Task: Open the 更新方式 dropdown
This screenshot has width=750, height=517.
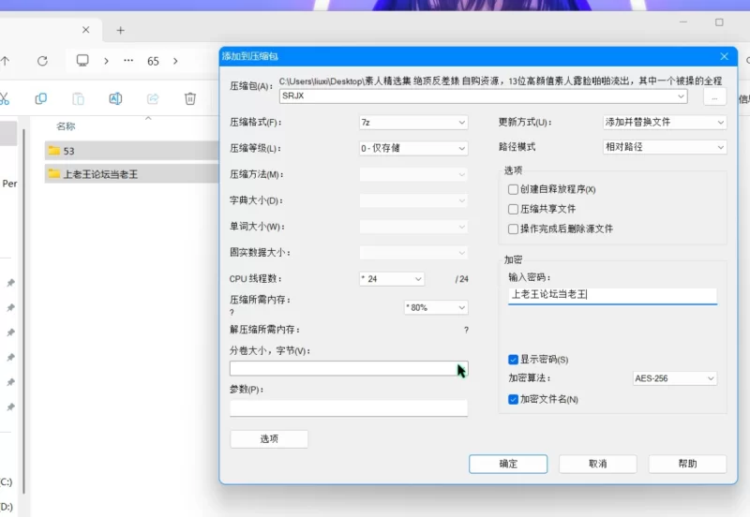Action: click(x=665, y=122)
